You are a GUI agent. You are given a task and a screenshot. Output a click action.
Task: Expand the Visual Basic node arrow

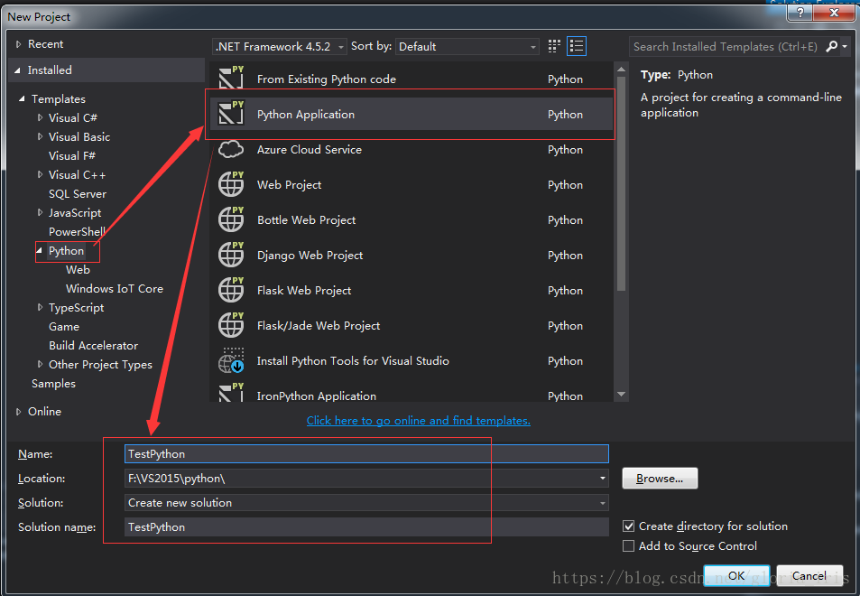point(40,136)
